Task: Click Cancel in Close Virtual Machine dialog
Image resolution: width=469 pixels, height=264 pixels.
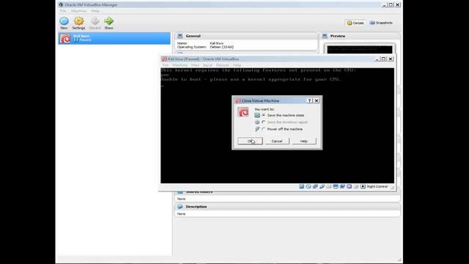Action: point(277,141)
